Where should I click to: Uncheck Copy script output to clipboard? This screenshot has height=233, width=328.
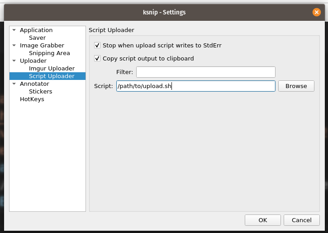(x=97, y=58)
